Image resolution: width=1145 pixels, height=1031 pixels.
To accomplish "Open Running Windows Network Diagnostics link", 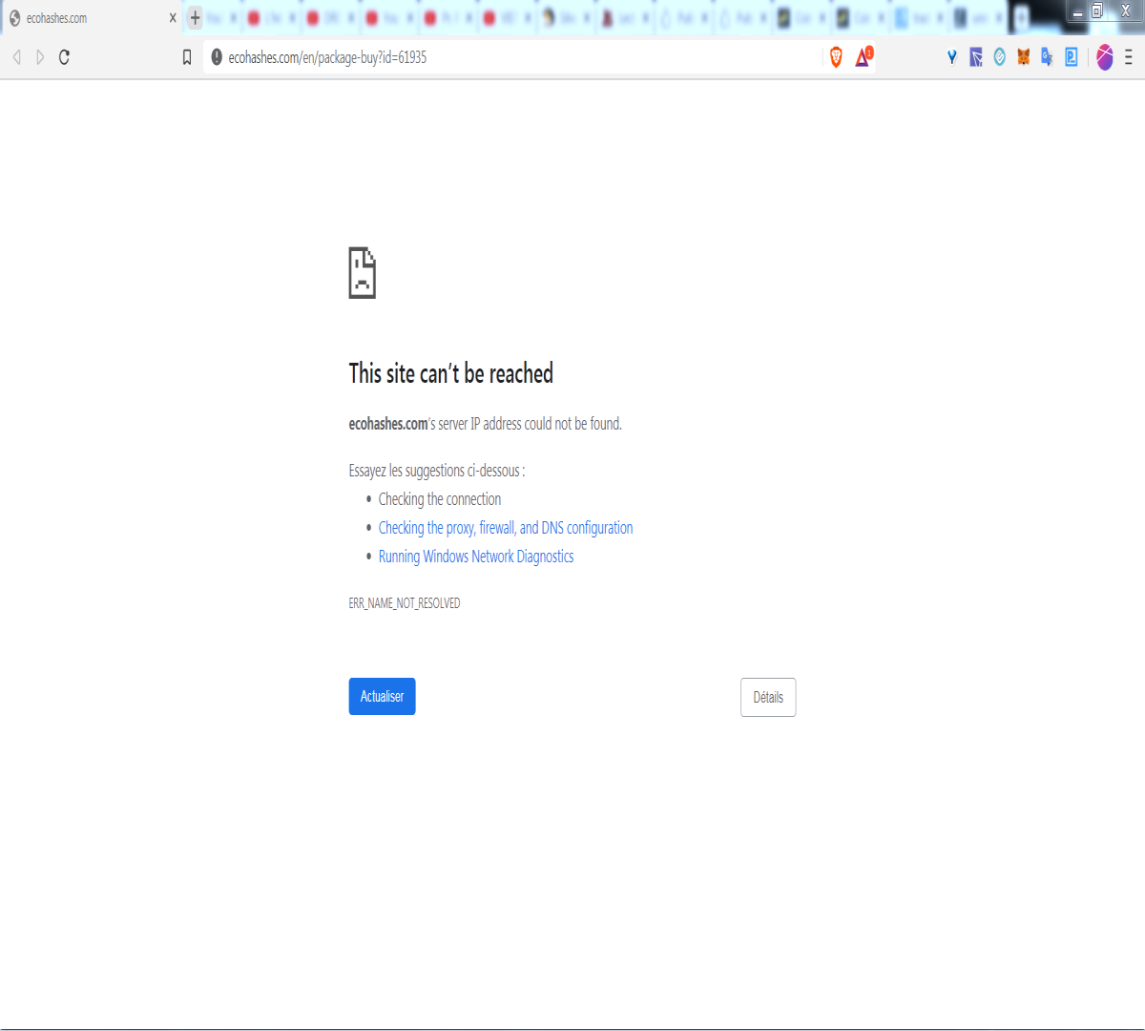I will pyautogui.click(x=476, y=557).
